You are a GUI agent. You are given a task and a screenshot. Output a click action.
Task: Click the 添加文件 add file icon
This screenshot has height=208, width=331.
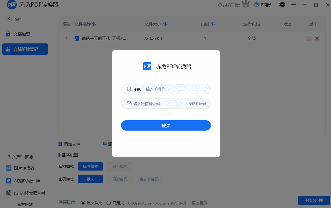click(60, 144)
